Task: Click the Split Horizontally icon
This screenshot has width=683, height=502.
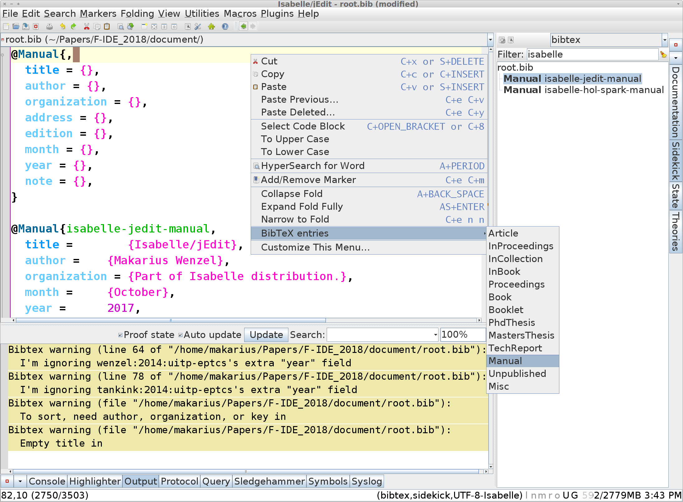Action: pyautogui.click(x=164, y=26)
